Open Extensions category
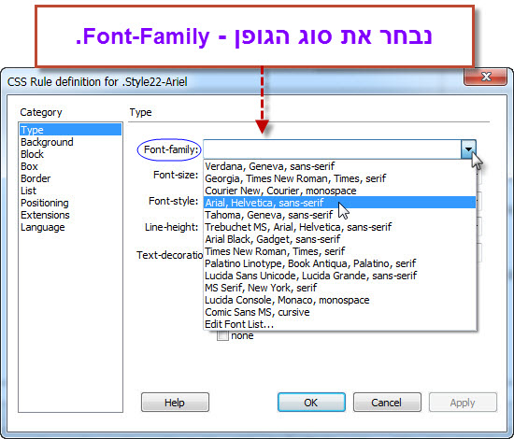 [x=70, y=215]
